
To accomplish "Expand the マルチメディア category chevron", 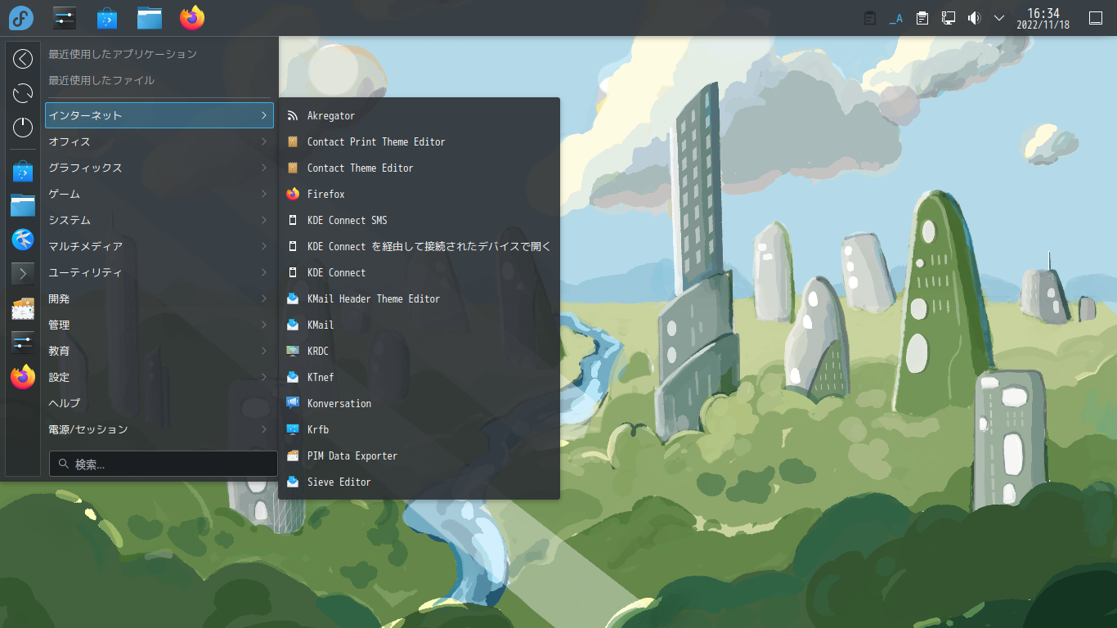I will [264, 247].
